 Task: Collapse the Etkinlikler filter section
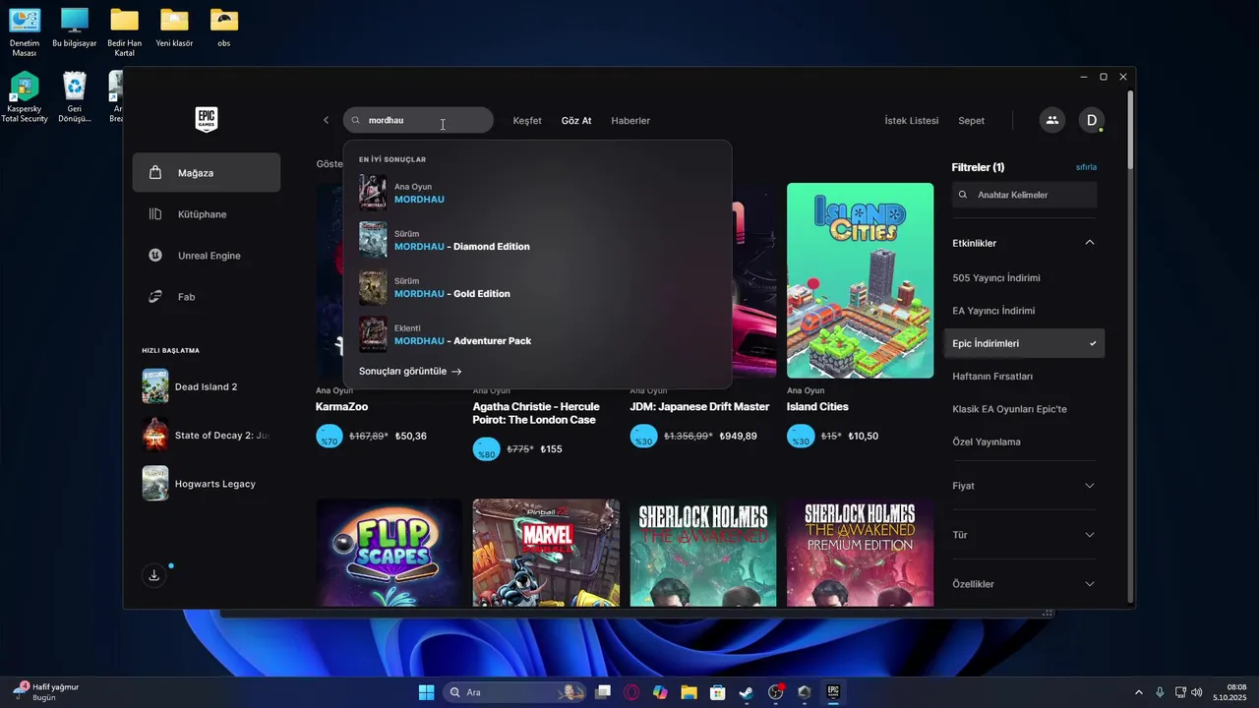(1023, 243)
